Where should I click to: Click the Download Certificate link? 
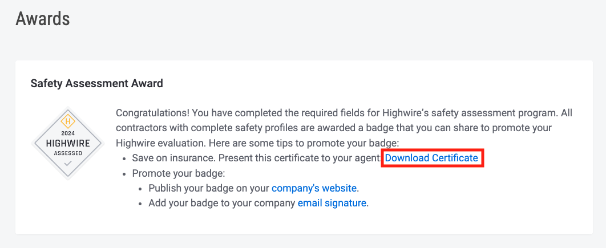[x=431, y=158]
